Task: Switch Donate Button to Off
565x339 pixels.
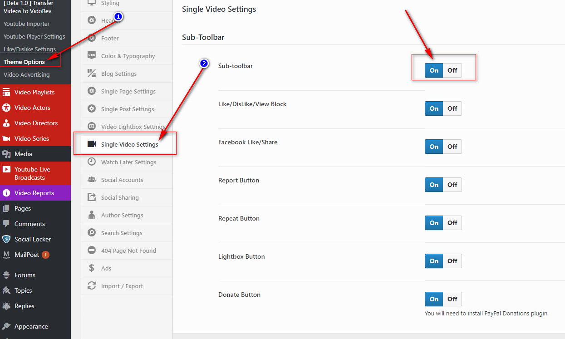Action: (452, 299)
